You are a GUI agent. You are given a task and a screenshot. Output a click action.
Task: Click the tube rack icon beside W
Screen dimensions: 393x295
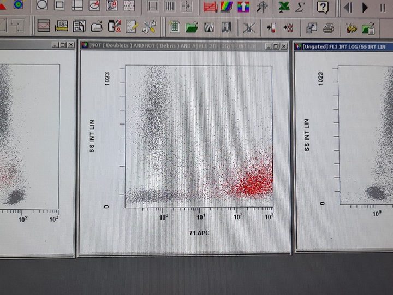click(x=227, y=28)
